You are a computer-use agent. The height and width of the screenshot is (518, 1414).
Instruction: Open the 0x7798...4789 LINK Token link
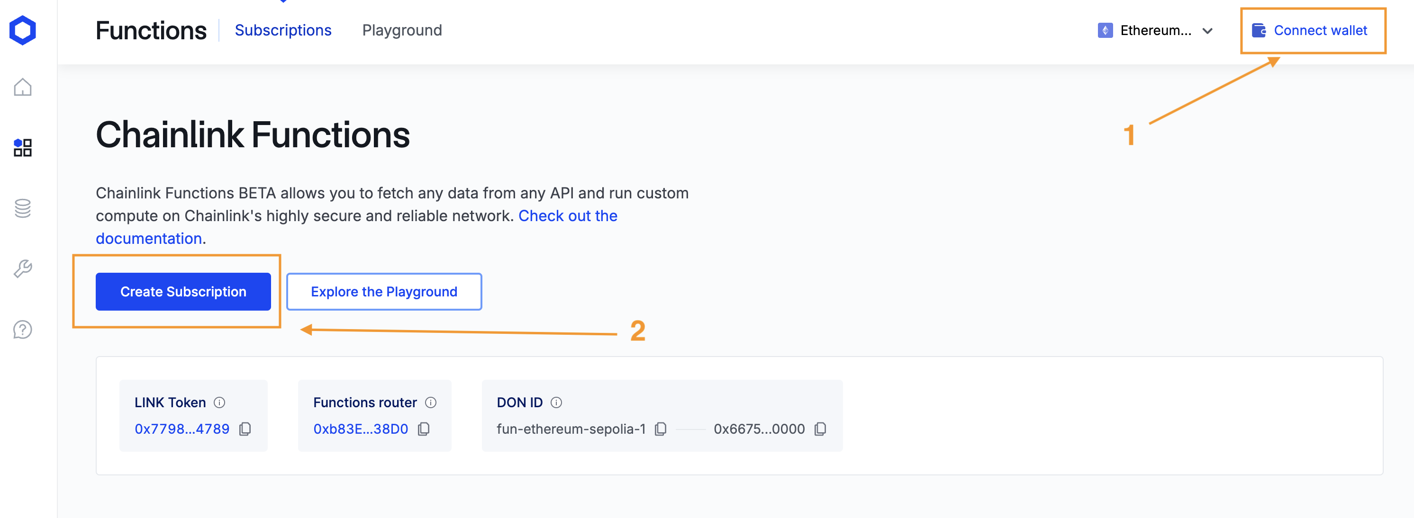coord(181,429)
